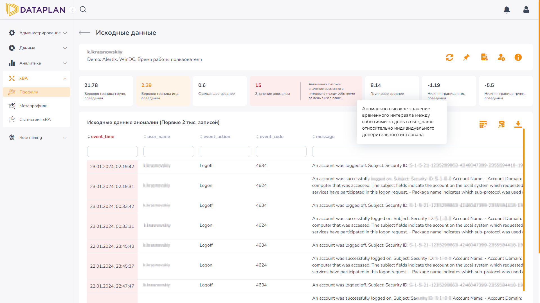This screenshot has width=540, height=303.
Task: Click the orange pin icon
Action: coord(466,58)
